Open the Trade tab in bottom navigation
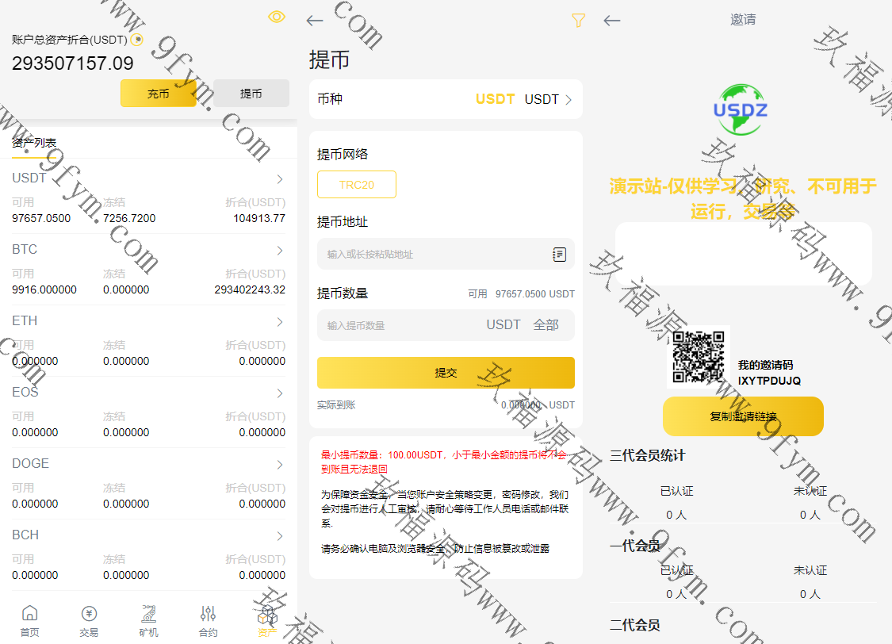 point(89,619)
